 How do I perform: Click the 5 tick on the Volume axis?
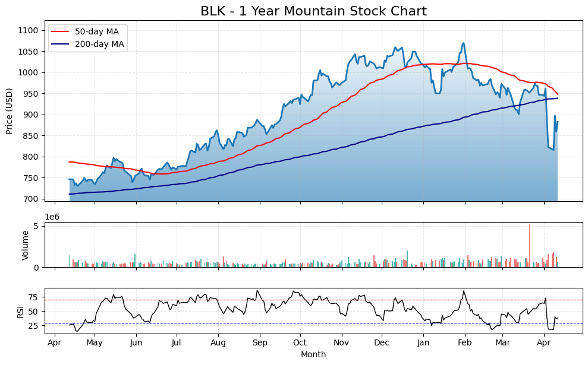[x=36, y=226]
